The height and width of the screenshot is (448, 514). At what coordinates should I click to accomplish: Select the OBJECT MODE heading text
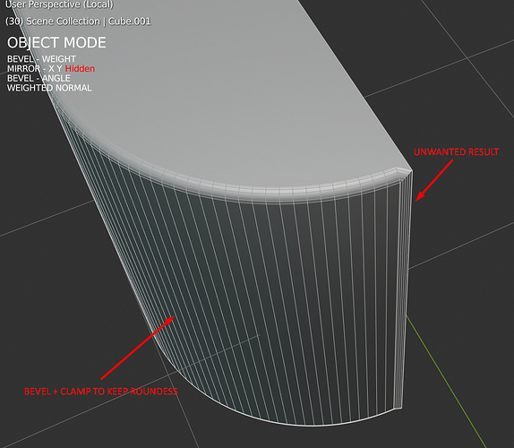(x=56, y=43)
